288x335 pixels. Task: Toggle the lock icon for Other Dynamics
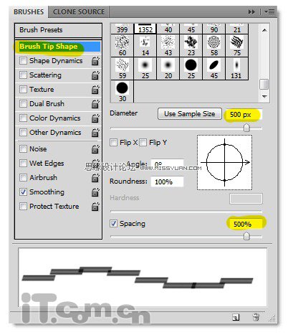(95, 133)
